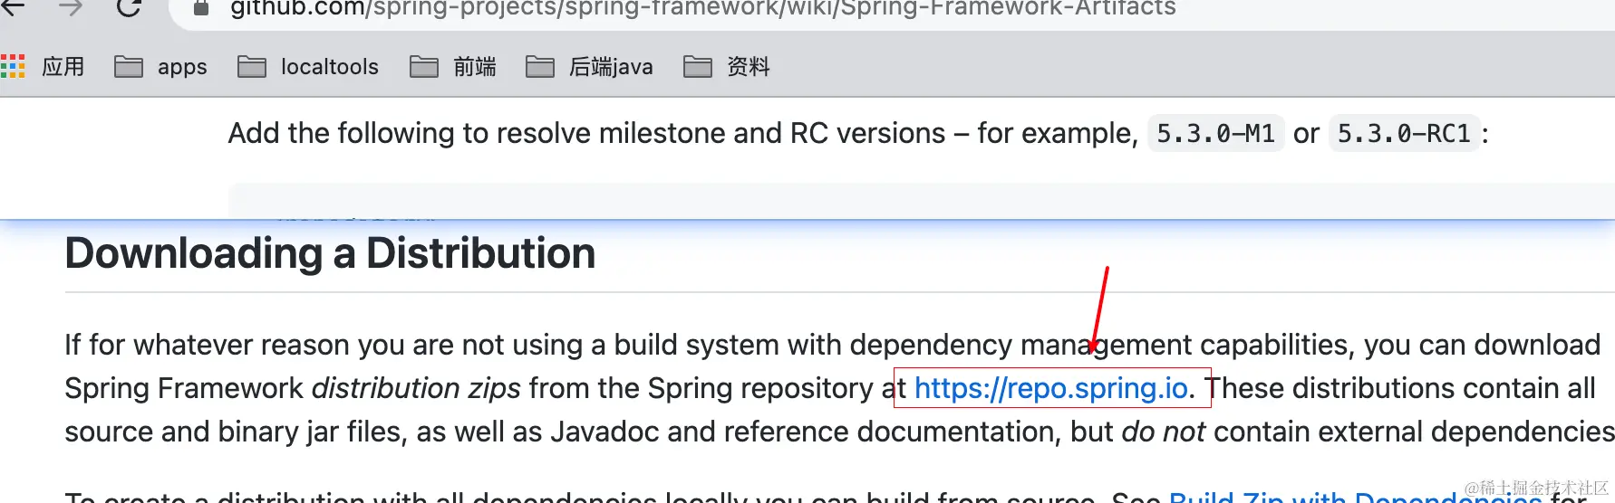Reload the current GitHub wiki page
Viewport: 1615px width, 503px height.
click(129, 7)
